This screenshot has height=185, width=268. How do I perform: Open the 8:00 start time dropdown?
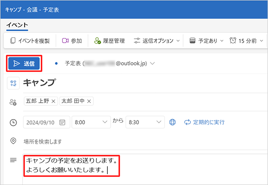coord(91,122)
